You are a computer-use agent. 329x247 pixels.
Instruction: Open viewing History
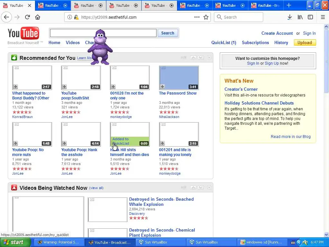point(281,43)
